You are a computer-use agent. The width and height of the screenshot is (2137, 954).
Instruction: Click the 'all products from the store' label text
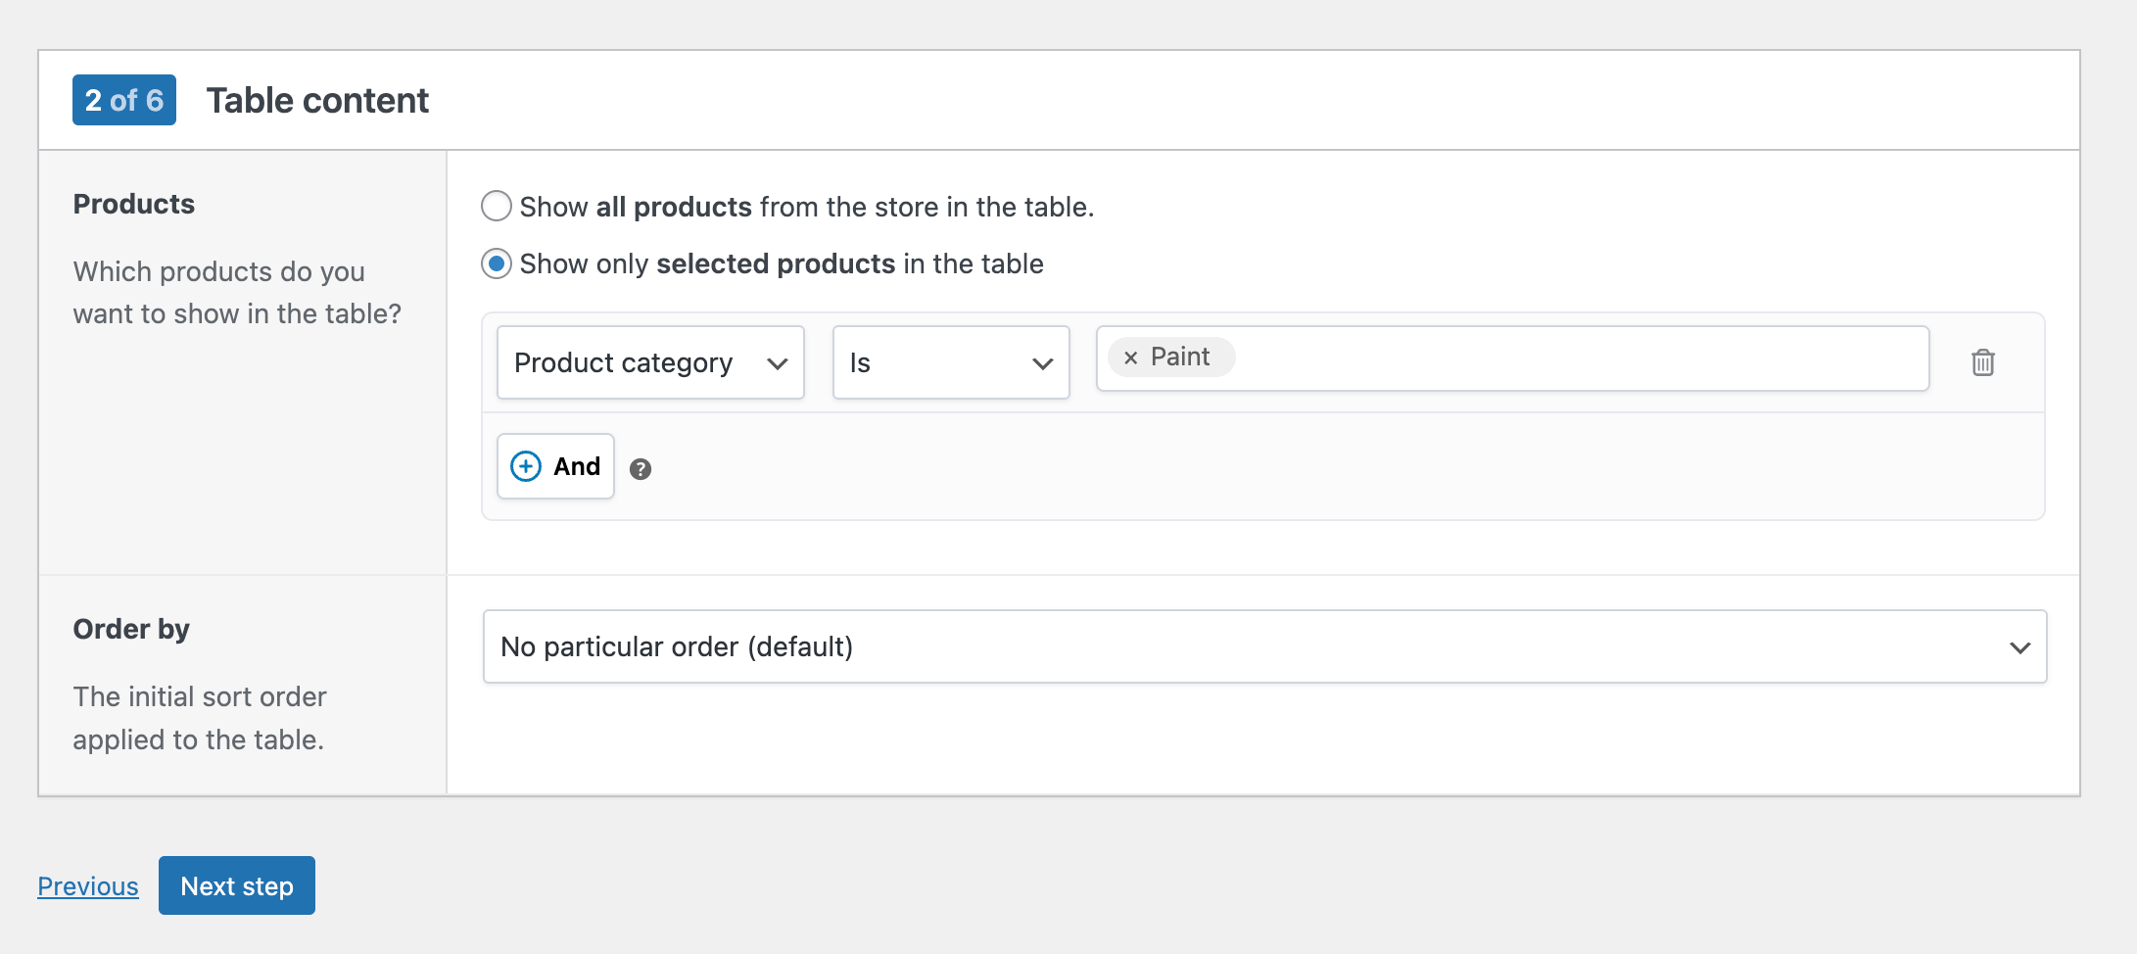(x=806, y=207)
